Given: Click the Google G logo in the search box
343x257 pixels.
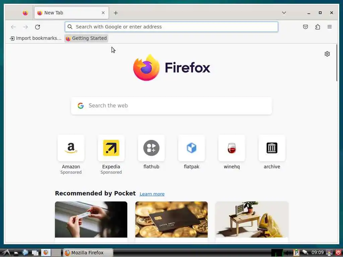Looking at the screenshot, I should tap(81, 106).
